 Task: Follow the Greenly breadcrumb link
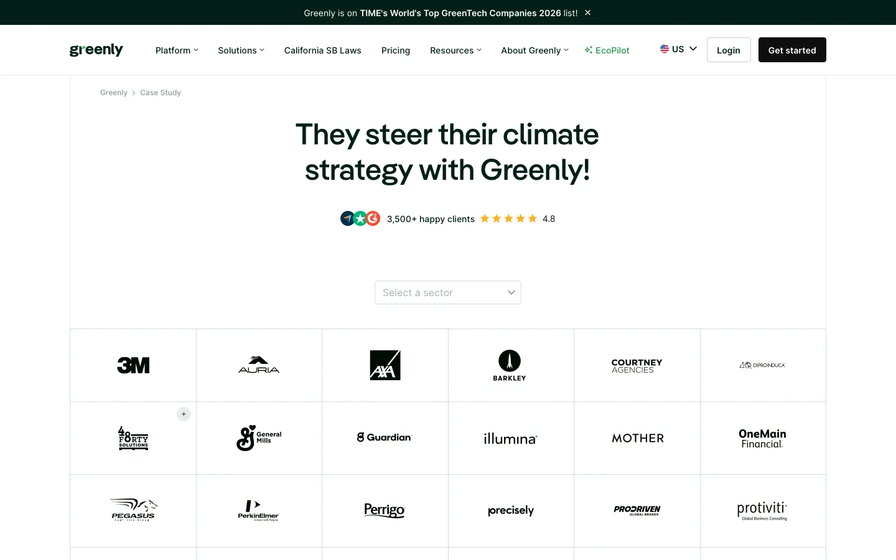tap(114, 93)
